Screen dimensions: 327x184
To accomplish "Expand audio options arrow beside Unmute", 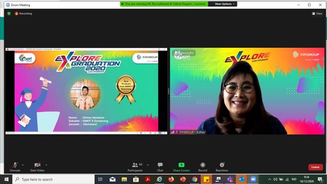I will 22,165.
